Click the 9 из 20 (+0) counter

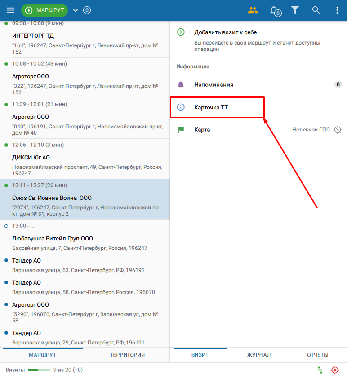click(x=68, y=370)
